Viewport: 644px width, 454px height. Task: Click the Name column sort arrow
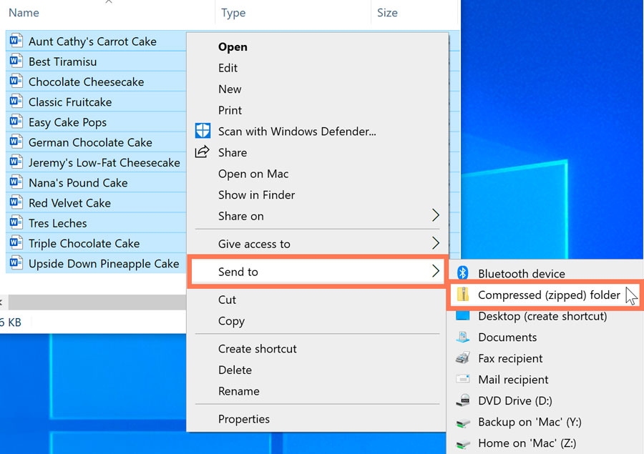(109, 4)
